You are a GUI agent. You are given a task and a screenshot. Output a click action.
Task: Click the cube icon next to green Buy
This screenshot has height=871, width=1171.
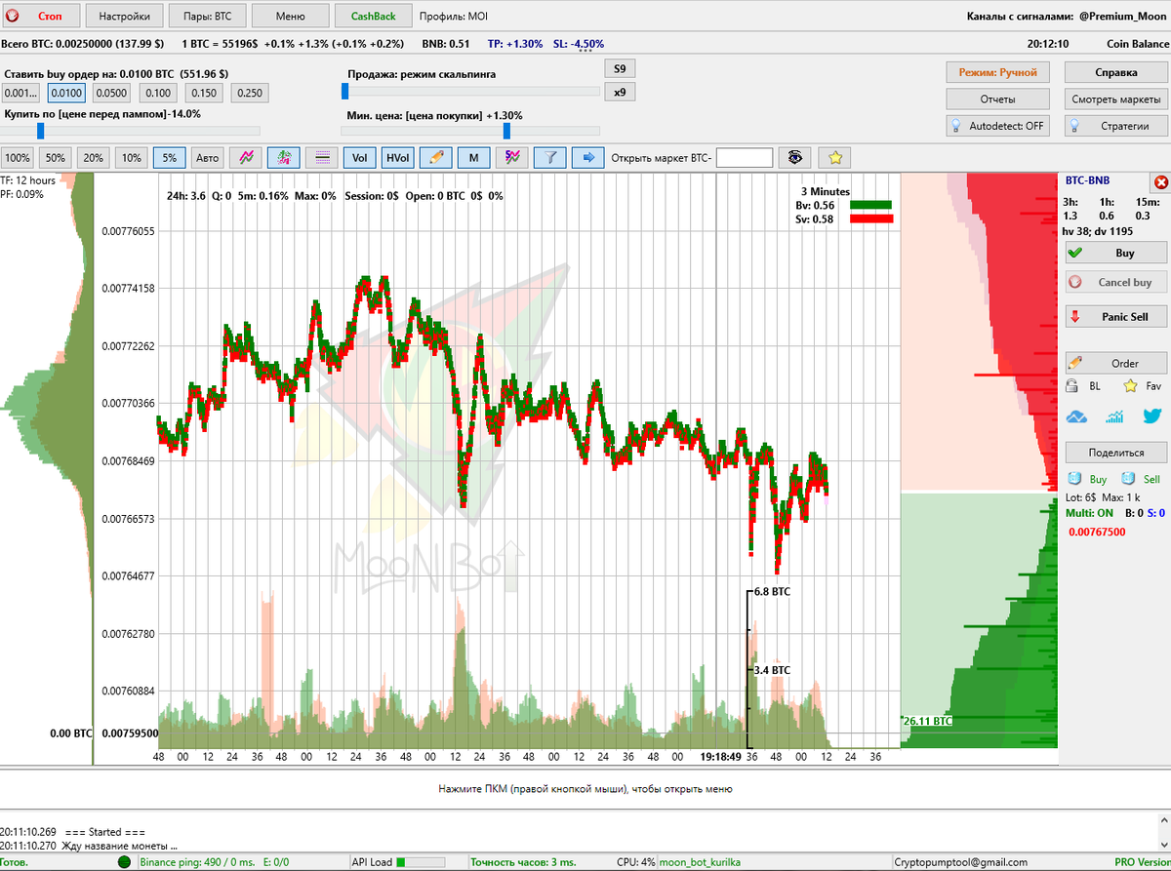coord(1075,479)
